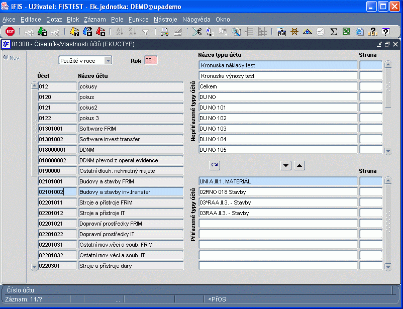Open the Nápověda menu
403x309 pixels.
point(196,20)
